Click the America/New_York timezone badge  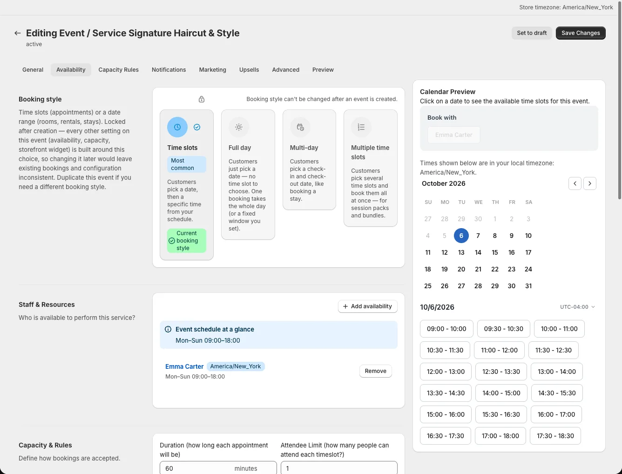point(236,366)
